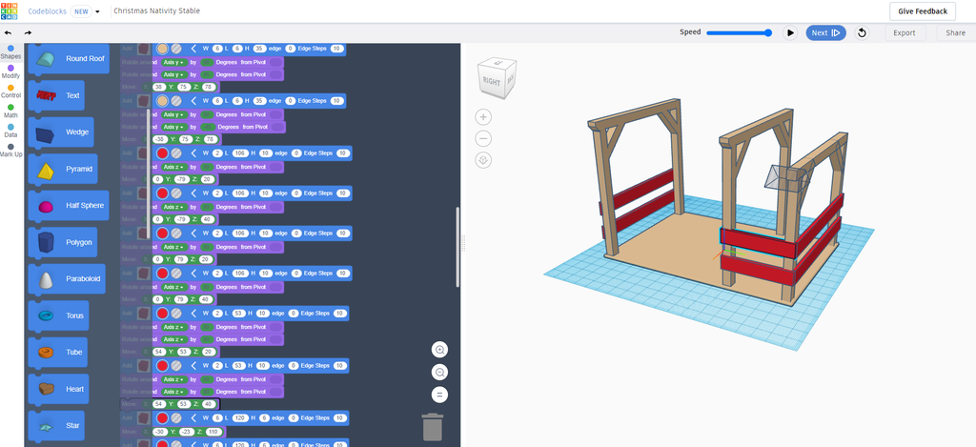Click the undo arrow icon
The image size is (976, 447).
9,32
